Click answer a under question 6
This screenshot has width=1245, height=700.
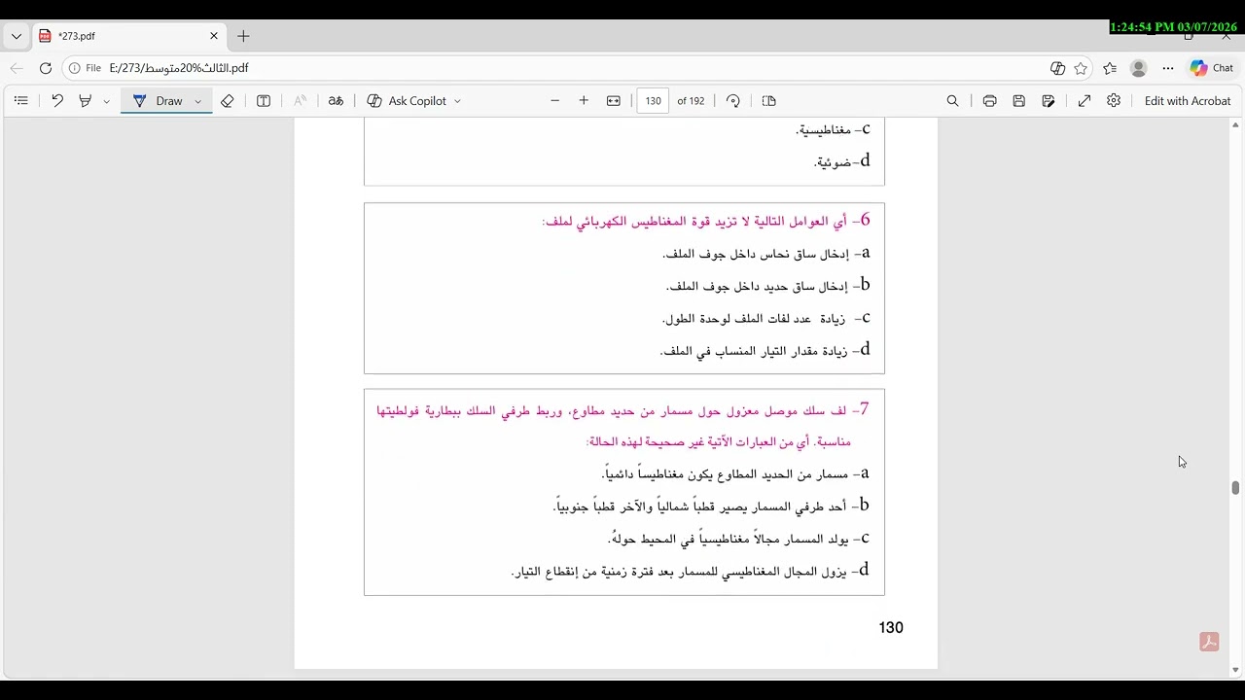click(766, 254)
